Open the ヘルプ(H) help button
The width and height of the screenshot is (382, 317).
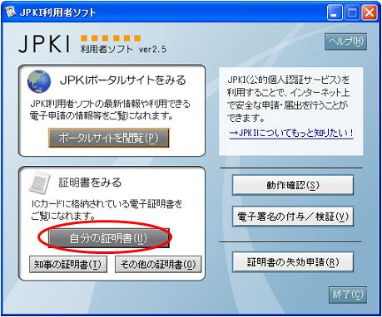345,41
